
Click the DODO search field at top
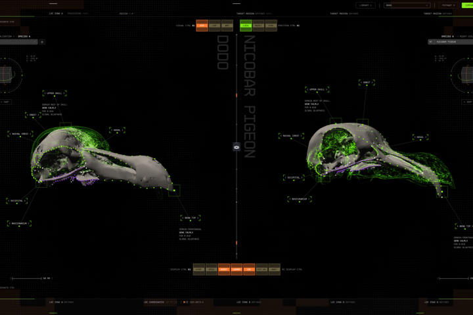point(407,5)
